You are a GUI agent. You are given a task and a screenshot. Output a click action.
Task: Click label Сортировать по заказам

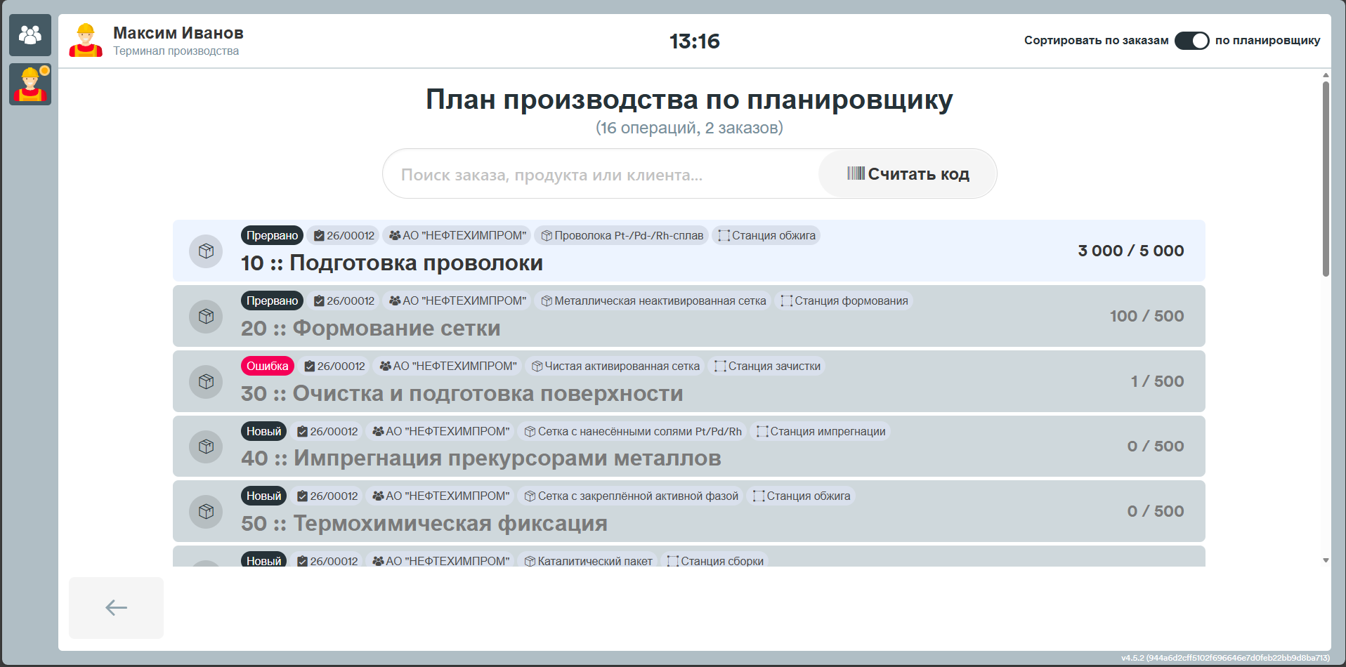[x=1096, y=41]
